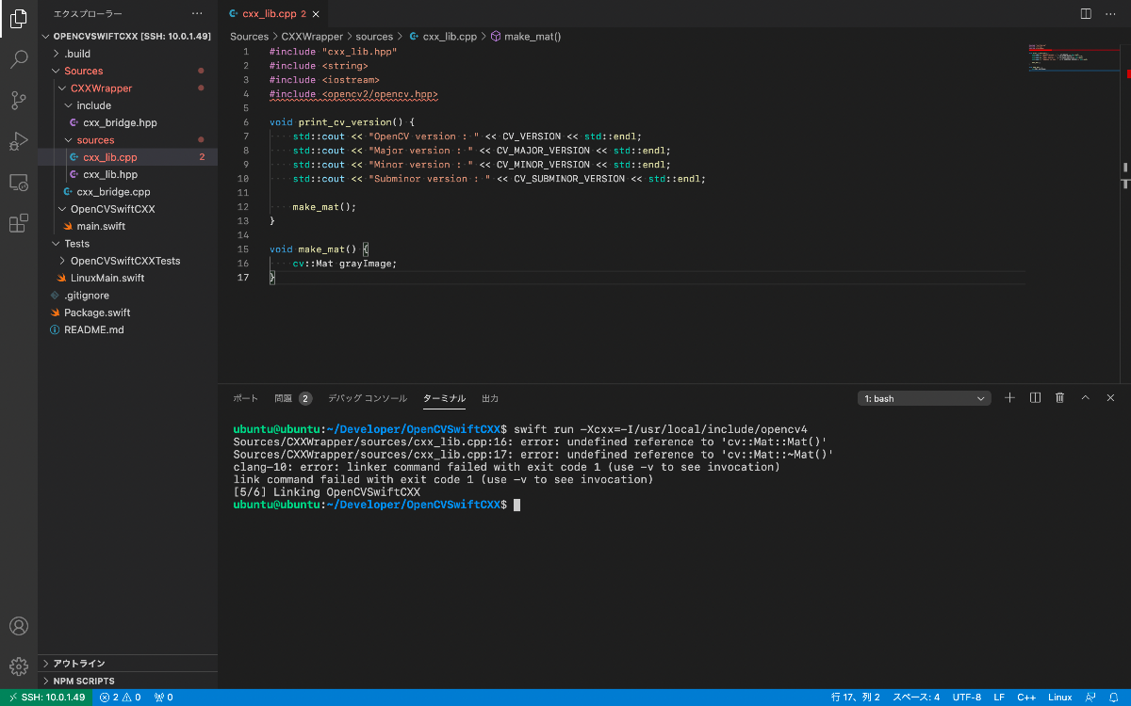Open Explorer more actions ellipsis
The width and height of the screenshot is (1131, 706).
[x=196, y=14]
